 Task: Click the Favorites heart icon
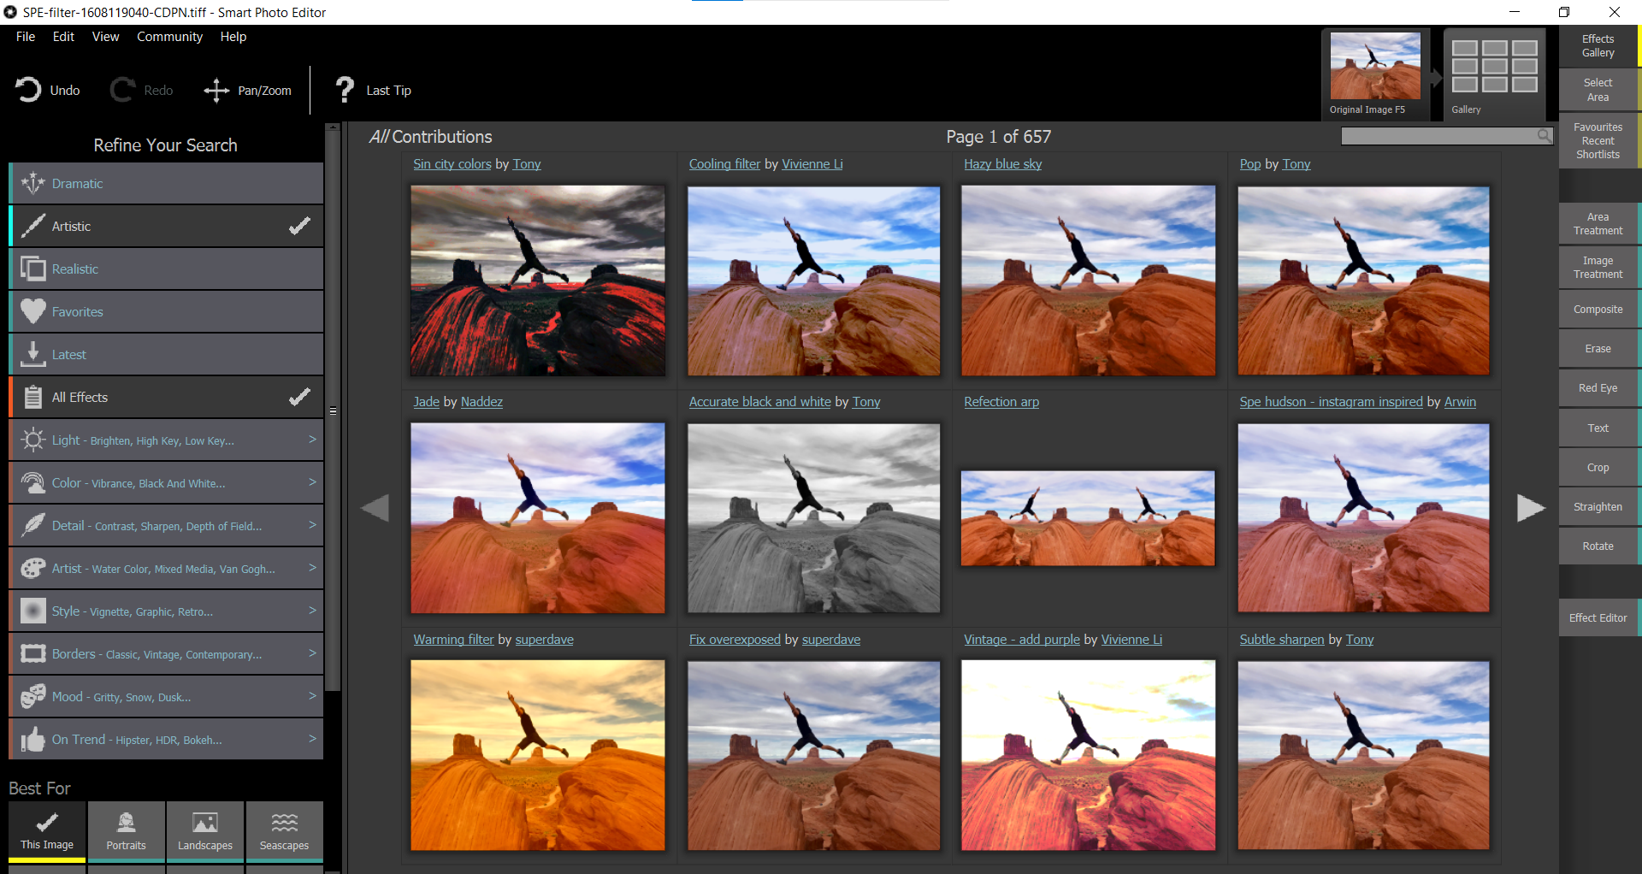33,311
